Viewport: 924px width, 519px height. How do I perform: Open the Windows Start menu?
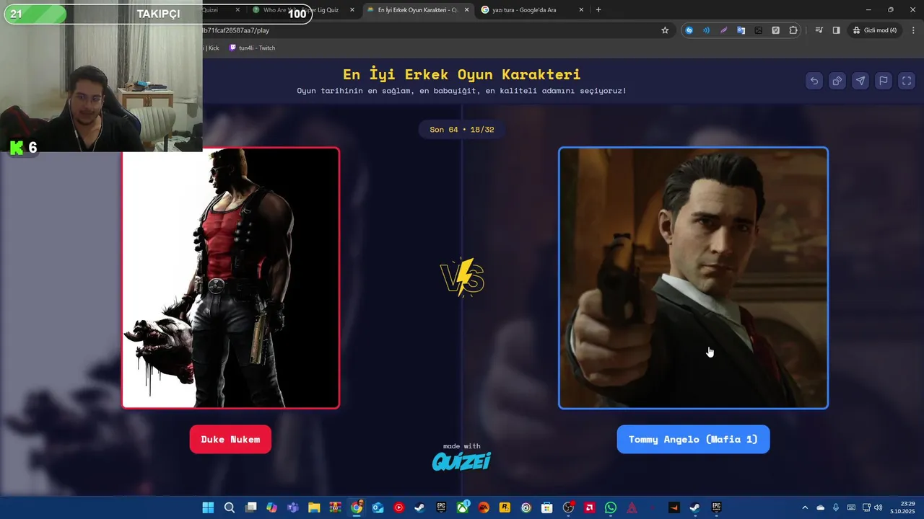click(208, 507)
